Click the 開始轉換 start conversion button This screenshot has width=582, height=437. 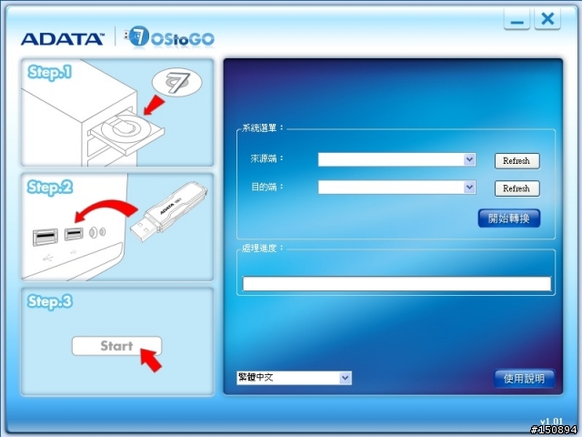coord(509,218)
